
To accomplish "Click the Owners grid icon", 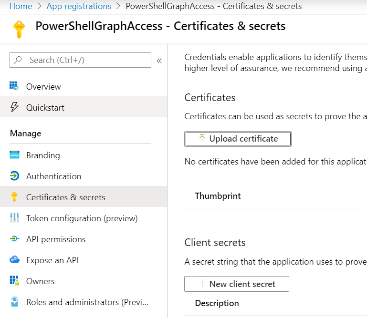I will (x=14, y=280).
